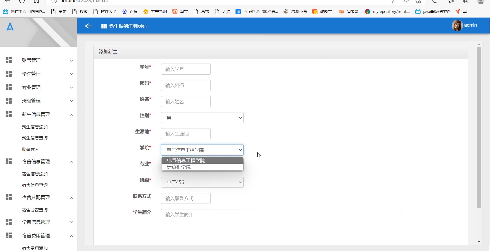The image size is (490, 251).
Task: Expand the 学费信息管理 menu chevron
Action: [72, 222]
